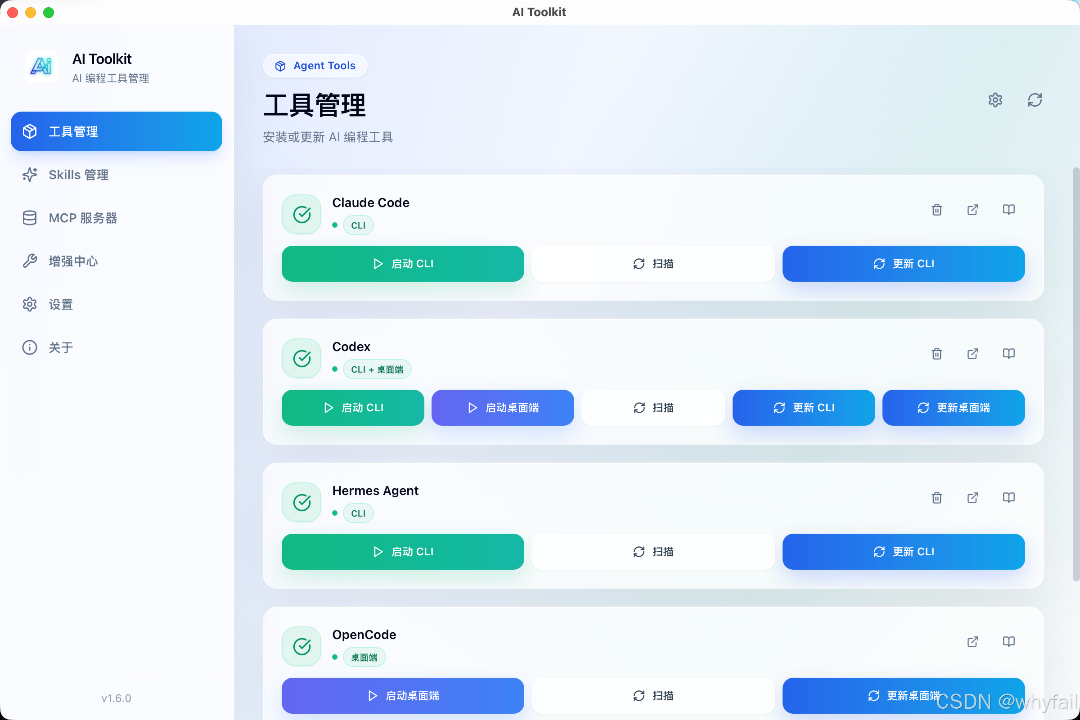The width and height of the screenshot is (1080, 720).
Task: Click the gear icon beside 工具管理 title
Action: coord(995,100)
